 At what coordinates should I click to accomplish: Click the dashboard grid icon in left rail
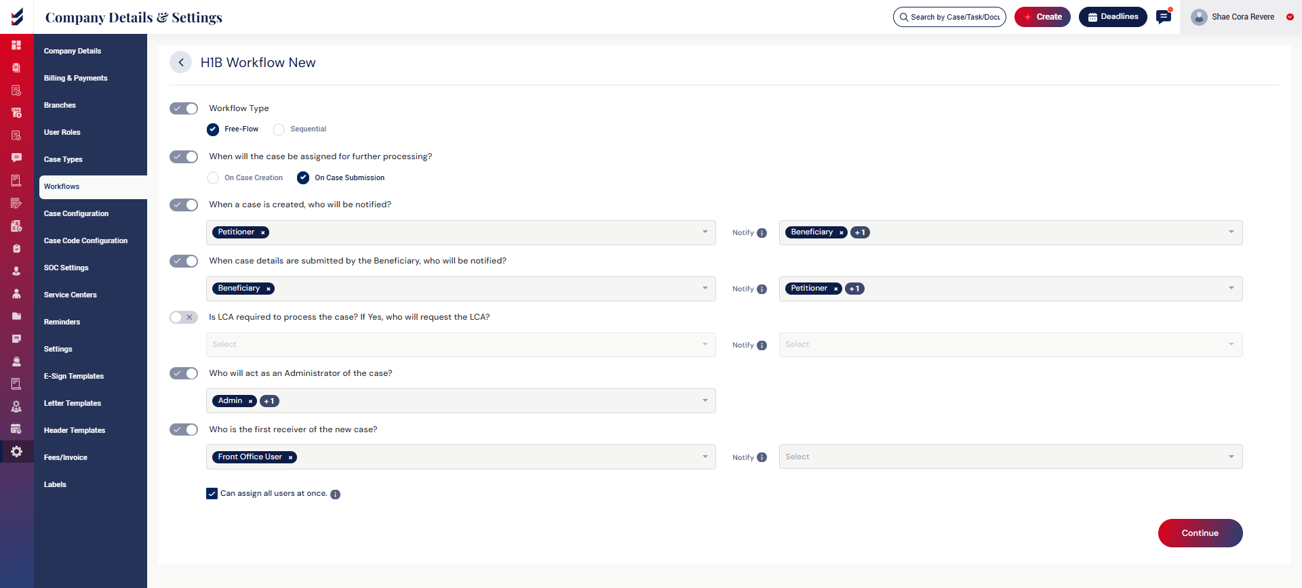coord(17,45)
